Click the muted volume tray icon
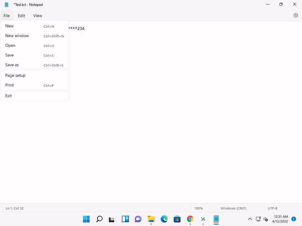The height and width of the screenshot is (226, 302). (265, 219)
